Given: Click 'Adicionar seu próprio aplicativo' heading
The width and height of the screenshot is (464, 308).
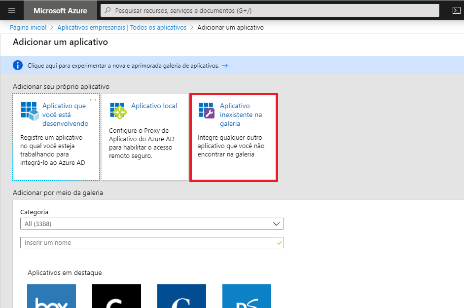Looking at the screenshot, I should pyautogui.click(x=61, y=86).
